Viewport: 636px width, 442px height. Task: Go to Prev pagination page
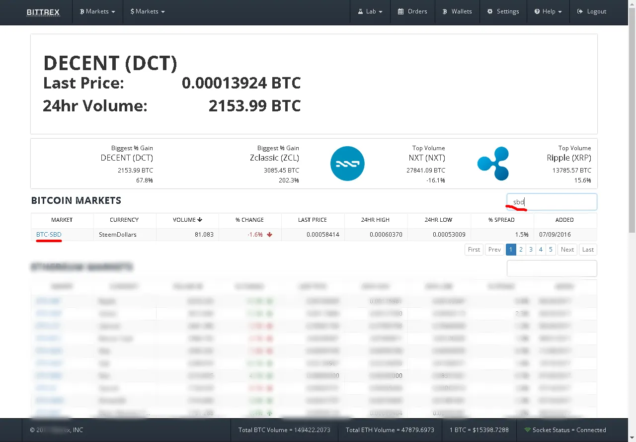click(x=494, y=250)
